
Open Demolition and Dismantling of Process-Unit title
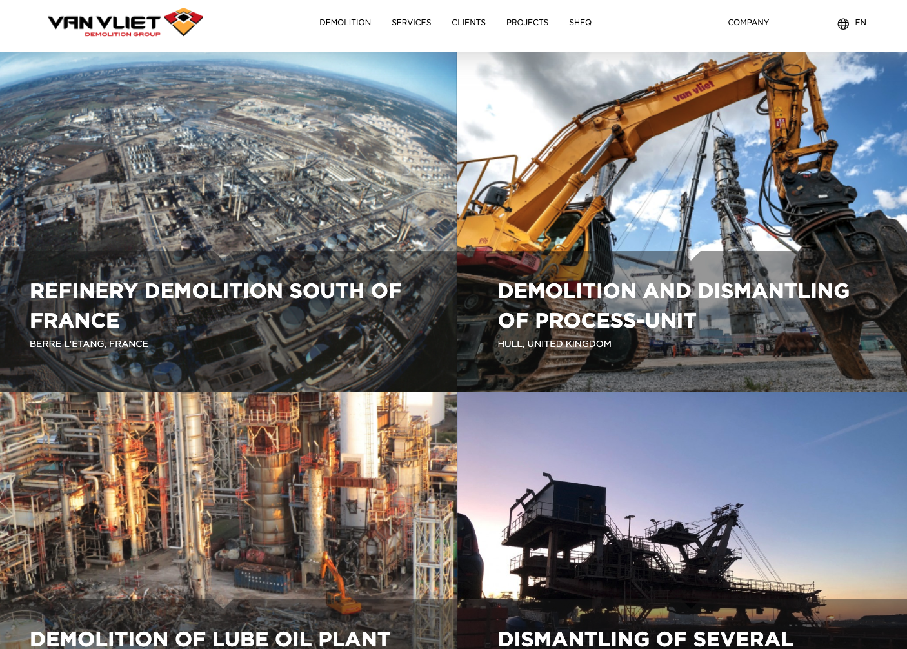point(673,306)
